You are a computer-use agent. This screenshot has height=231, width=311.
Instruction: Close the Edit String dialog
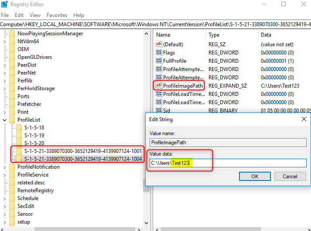[x=303, y=119]
